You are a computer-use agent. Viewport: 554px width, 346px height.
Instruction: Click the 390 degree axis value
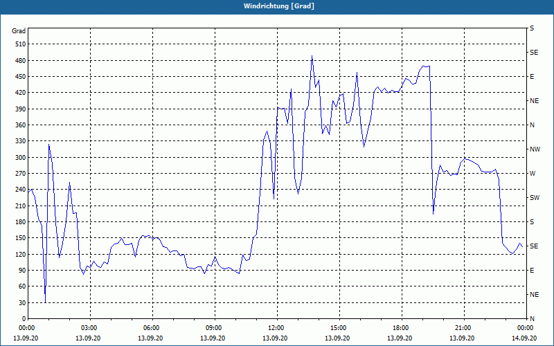click(x=21, y=109)
